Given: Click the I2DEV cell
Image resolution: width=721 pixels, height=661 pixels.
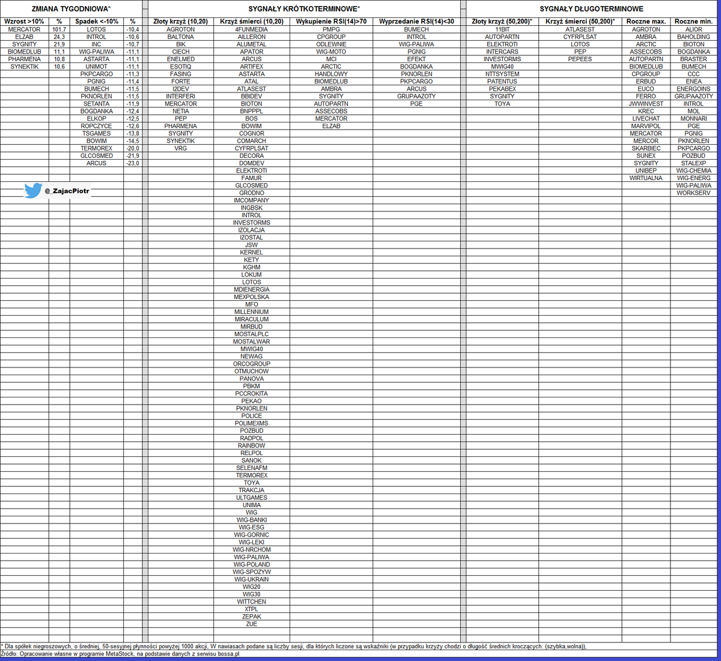Looking at the screenshot, I should tap(181, 89).
